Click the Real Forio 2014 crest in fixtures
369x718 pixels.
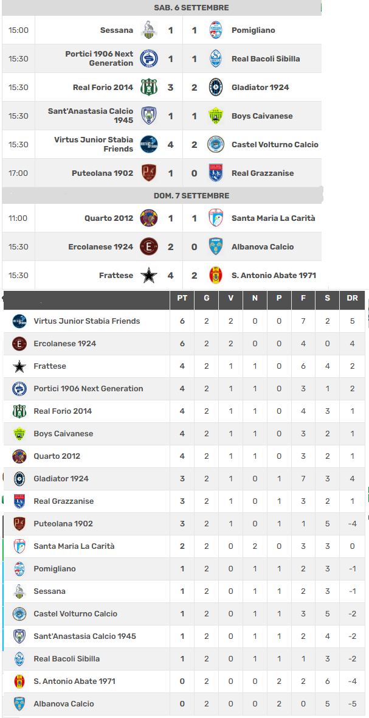coord(148,88)
